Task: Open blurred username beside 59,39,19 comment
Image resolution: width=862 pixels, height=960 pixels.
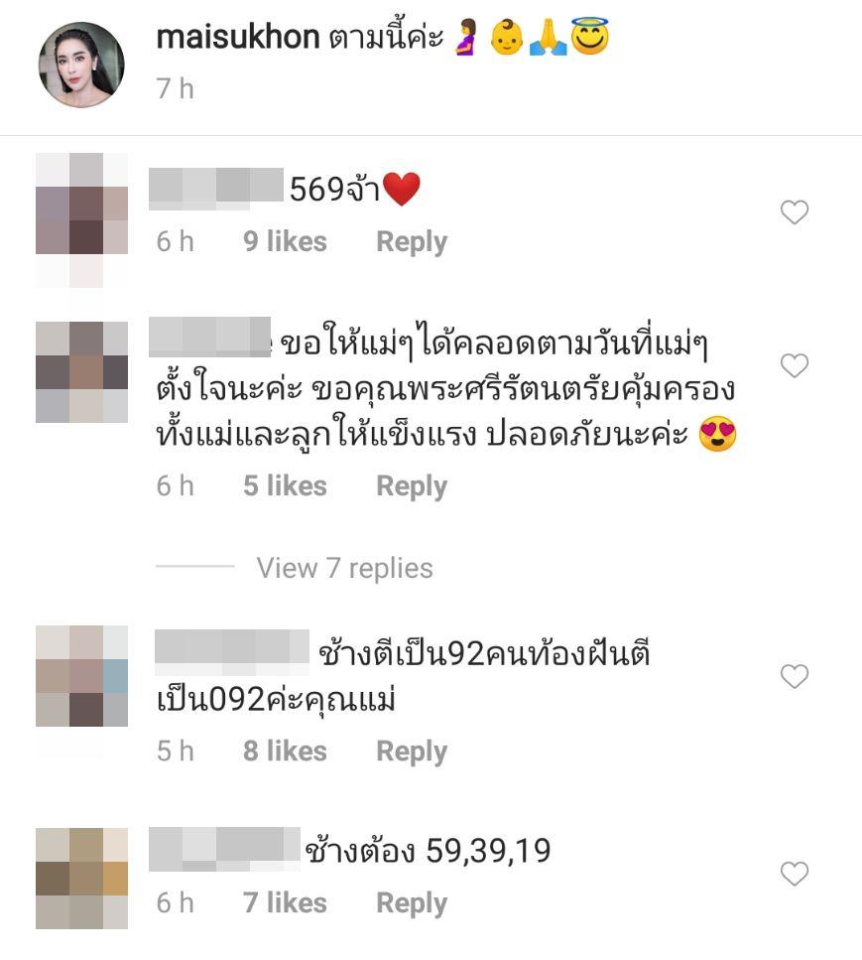Action: click(224, 849)
